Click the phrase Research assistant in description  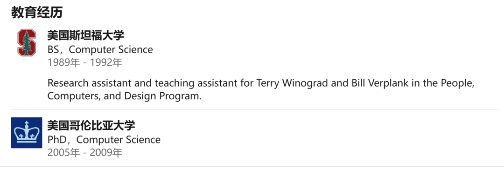(x=89, y=83)
